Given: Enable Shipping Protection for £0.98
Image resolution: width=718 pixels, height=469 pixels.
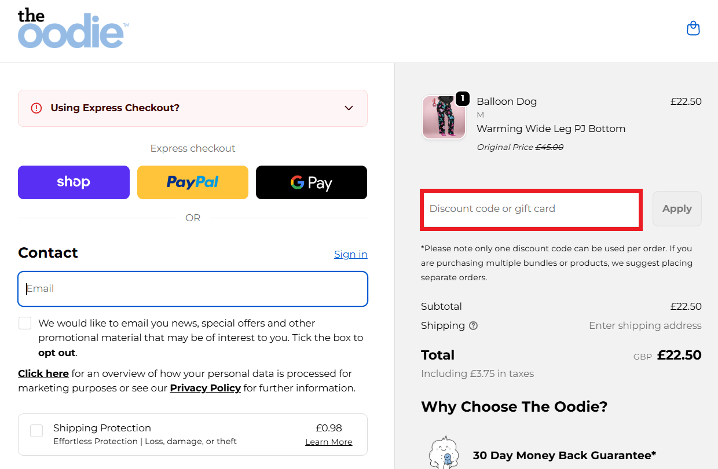Looking at the screenshot, I should tap(36, 430).
